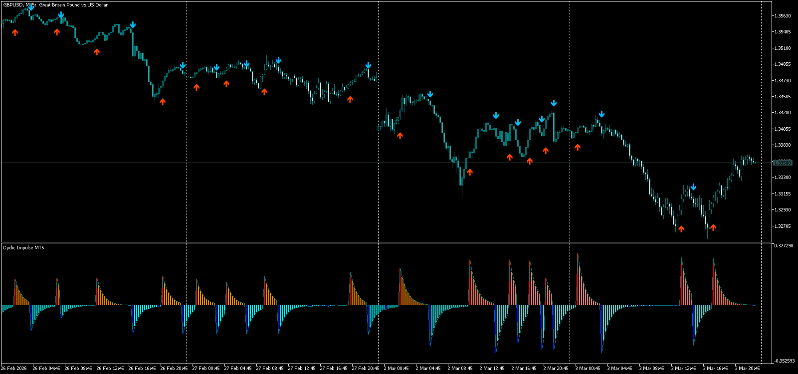This screenshot has width=798, height=374.
Task: Click the 1.33155 price axis value
Action: (x=782, y=194)
